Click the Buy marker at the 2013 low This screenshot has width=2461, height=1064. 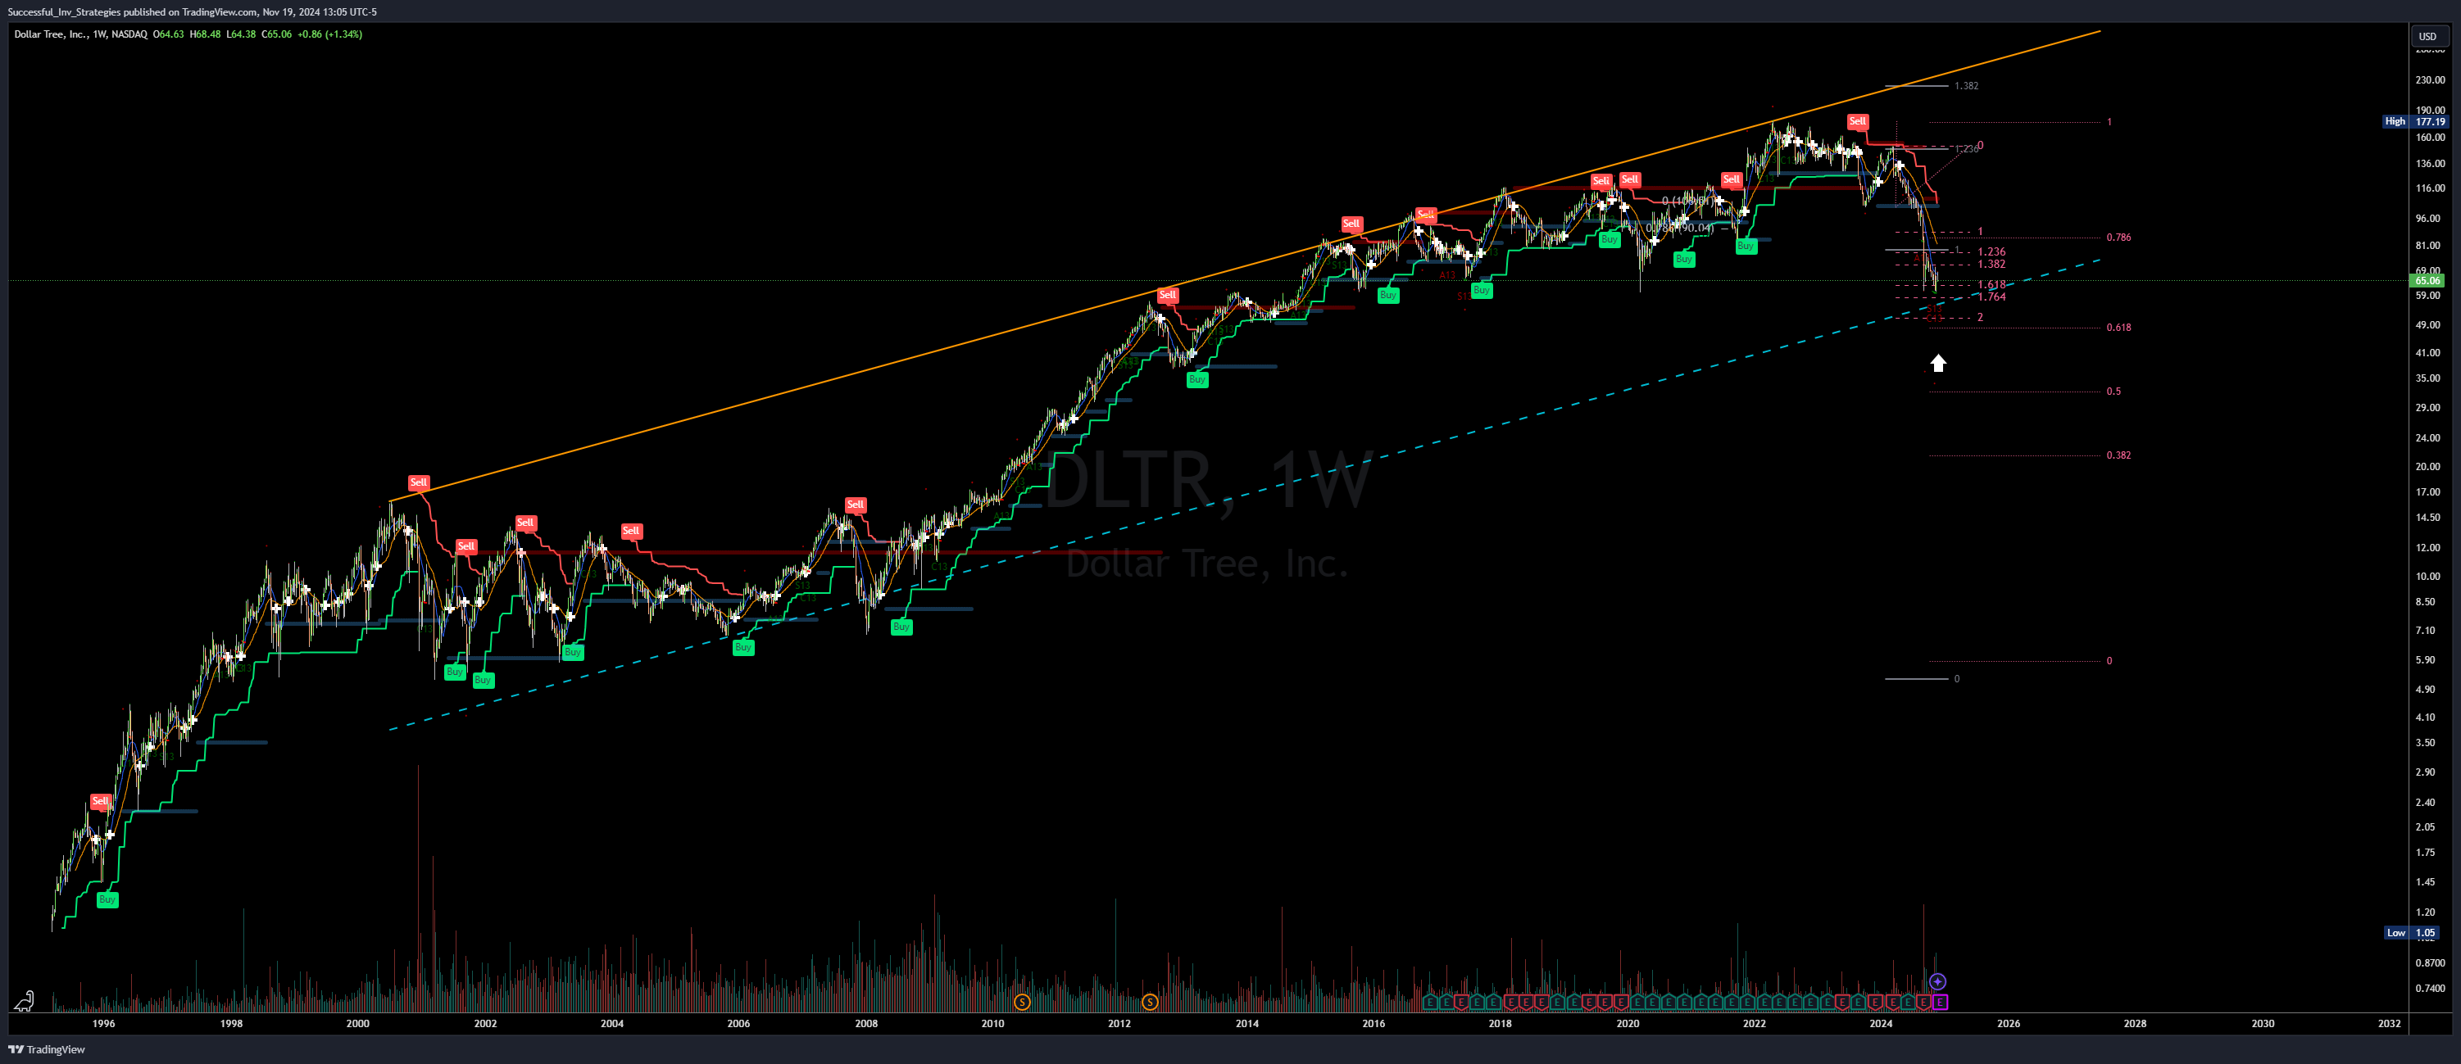[x=1197, y=379]
